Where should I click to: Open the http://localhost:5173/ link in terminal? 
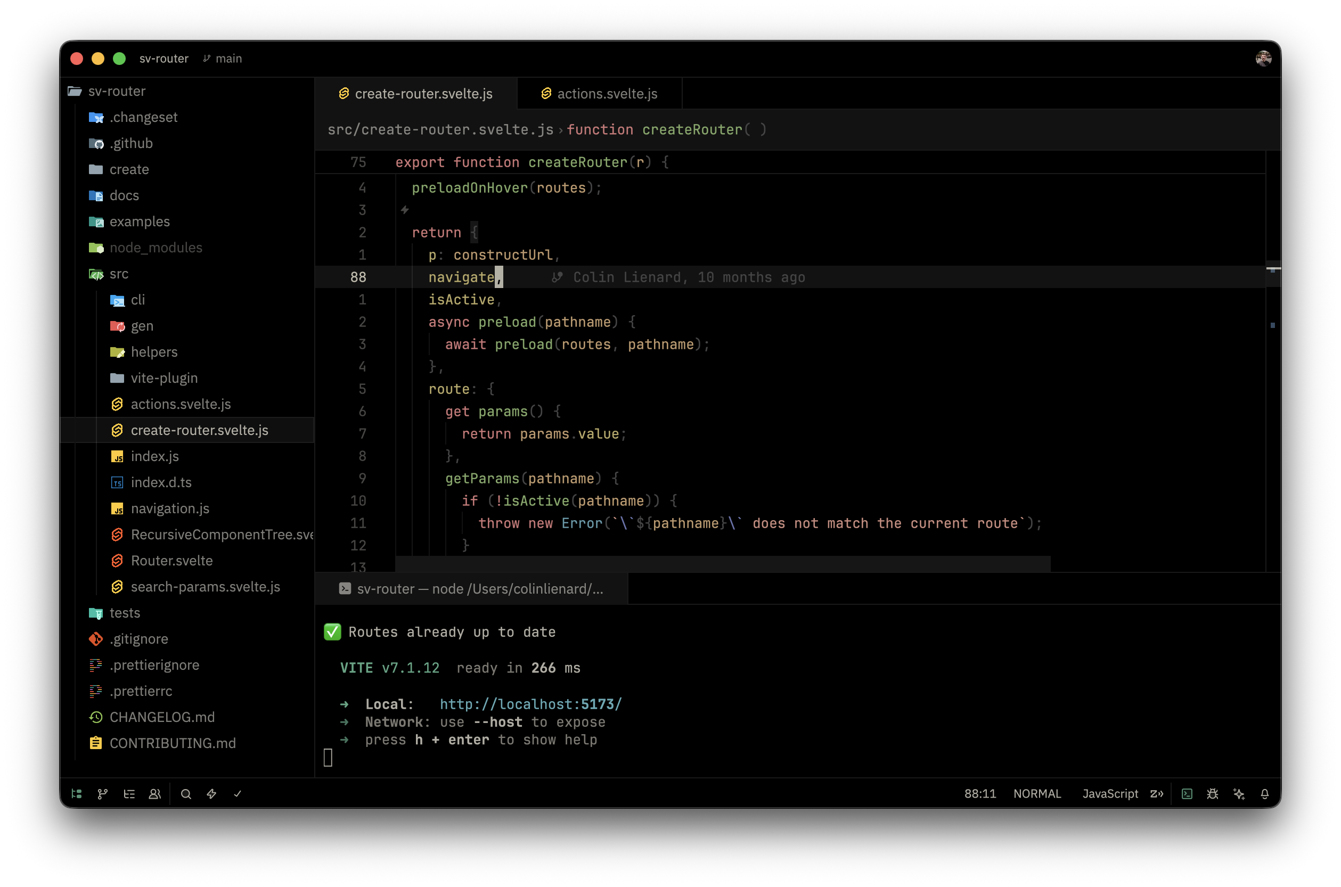coord(531,704)
